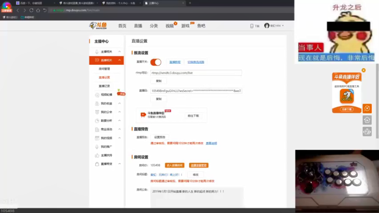
Task: Click the browser forward arrow
Action: (25, 10)
